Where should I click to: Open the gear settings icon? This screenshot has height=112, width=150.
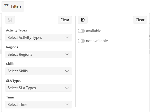click(83, 20)
